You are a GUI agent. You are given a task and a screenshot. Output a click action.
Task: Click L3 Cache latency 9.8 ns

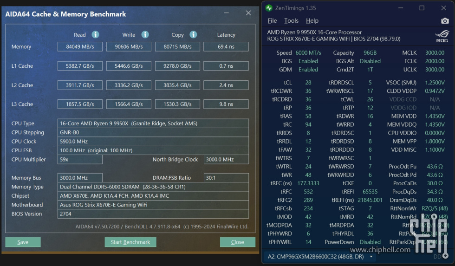(226, 104)
